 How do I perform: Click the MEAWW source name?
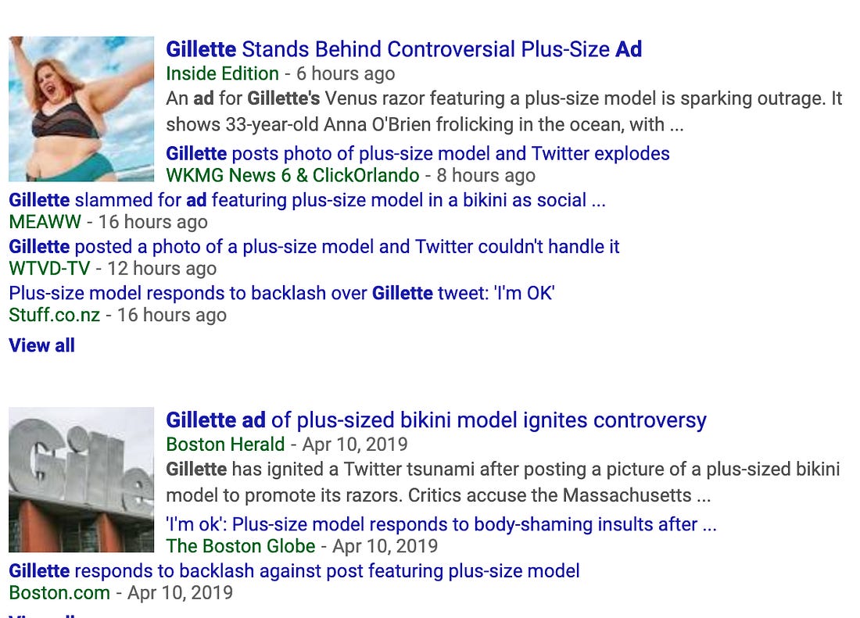45,222
